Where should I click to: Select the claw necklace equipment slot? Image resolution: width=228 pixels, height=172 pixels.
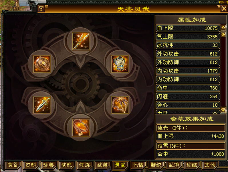pos(120,105)
